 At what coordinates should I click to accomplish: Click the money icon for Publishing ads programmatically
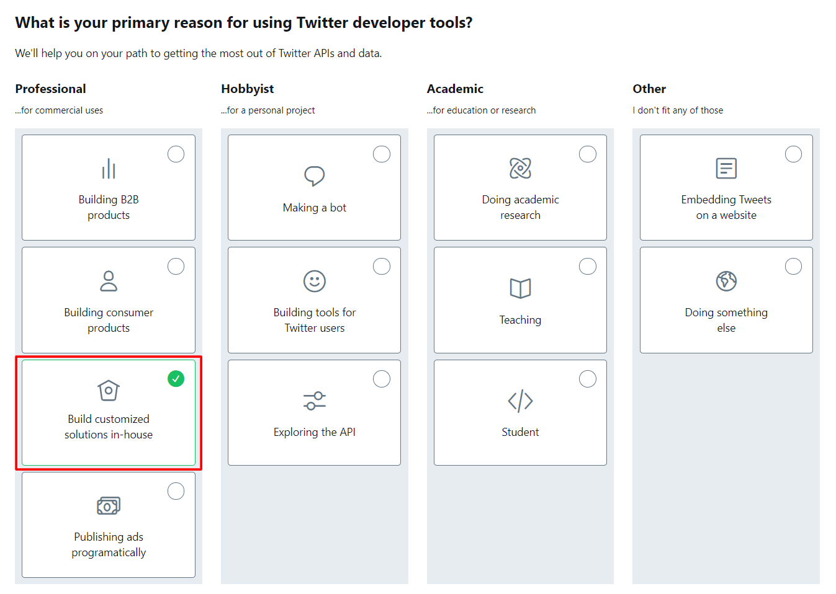[x=109, y=506]
